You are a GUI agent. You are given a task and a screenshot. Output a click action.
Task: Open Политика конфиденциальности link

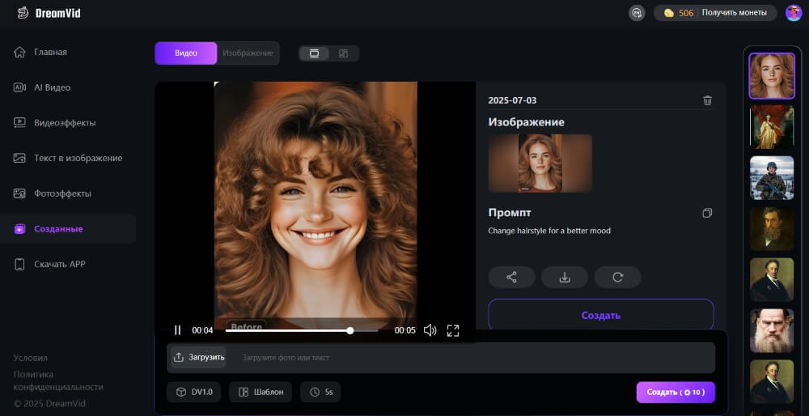[x=58, y=380]
